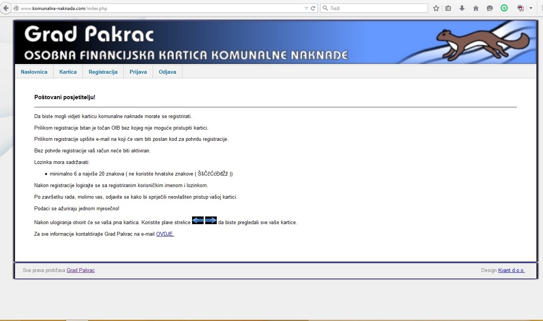Reload the page with the refresh icon
Image resolution: width=543 pixels, height=321 pixels.
(x=313, y=8)
